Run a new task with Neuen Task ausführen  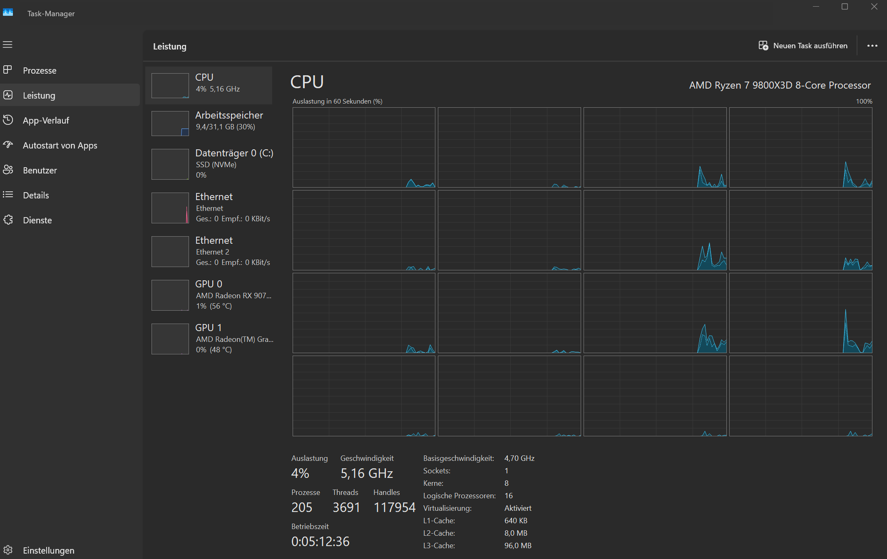pyautogui.click(x=803, y=46)
